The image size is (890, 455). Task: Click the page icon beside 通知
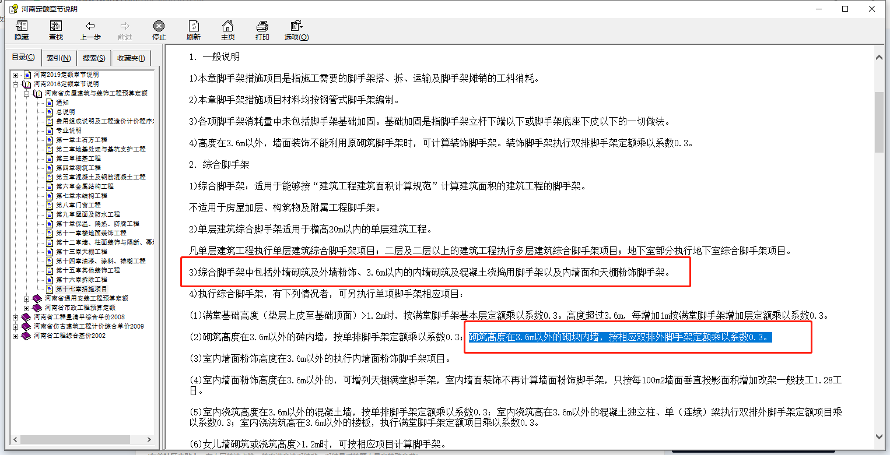tap(50, 103)
